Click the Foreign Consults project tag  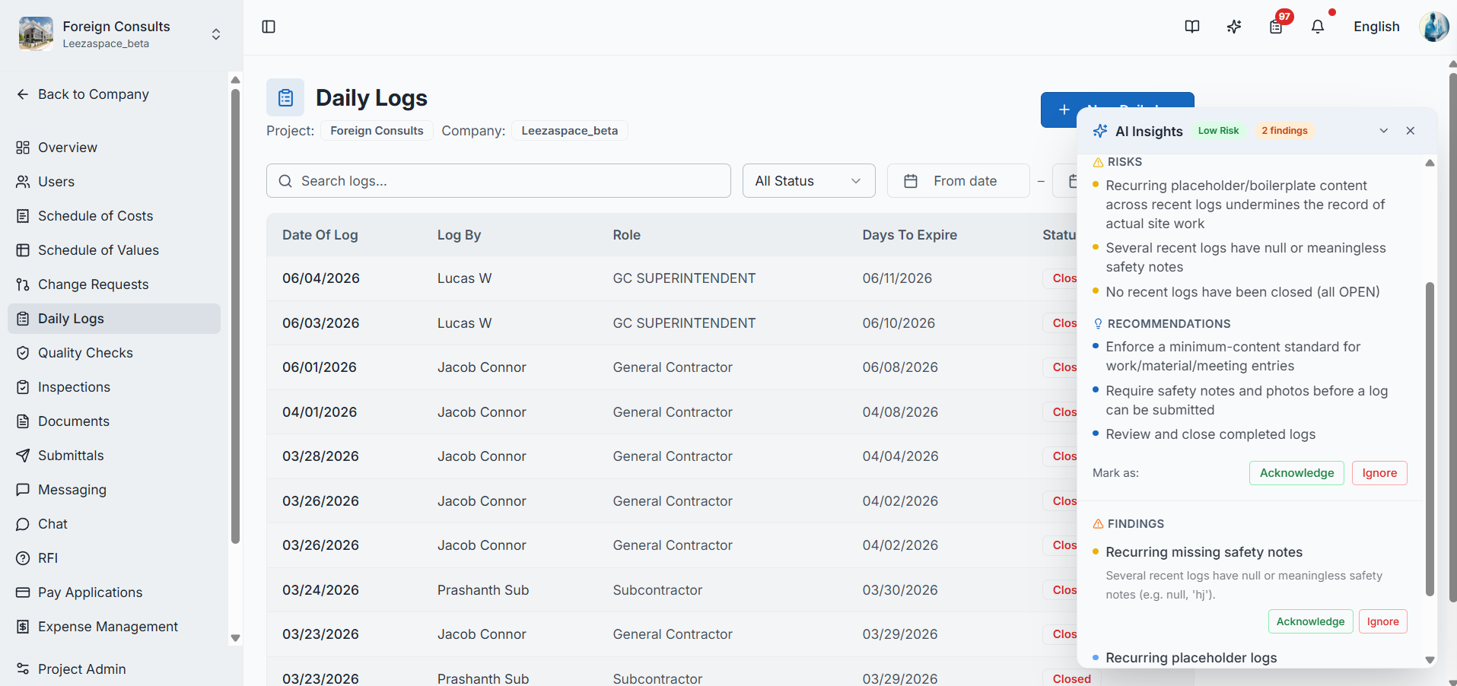pyautogui.click(x=377, y=131)
